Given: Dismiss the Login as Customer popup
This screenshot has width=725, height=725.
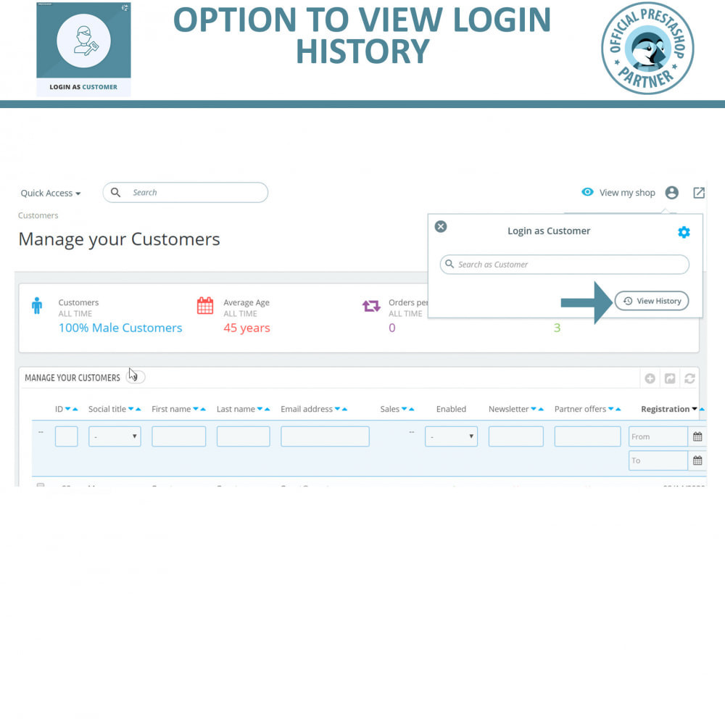Looking at the screenshot, I should pyautogui.click(x=440, y=226).
